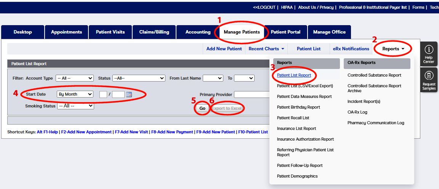Expand the Reports menu
439x189 pixels.
(x=393, y=49)
